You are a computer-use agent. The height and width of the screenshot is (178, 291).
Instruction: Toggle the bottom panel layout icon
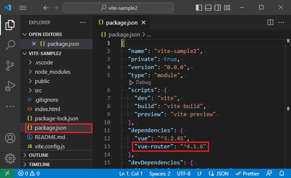(208, 8)
